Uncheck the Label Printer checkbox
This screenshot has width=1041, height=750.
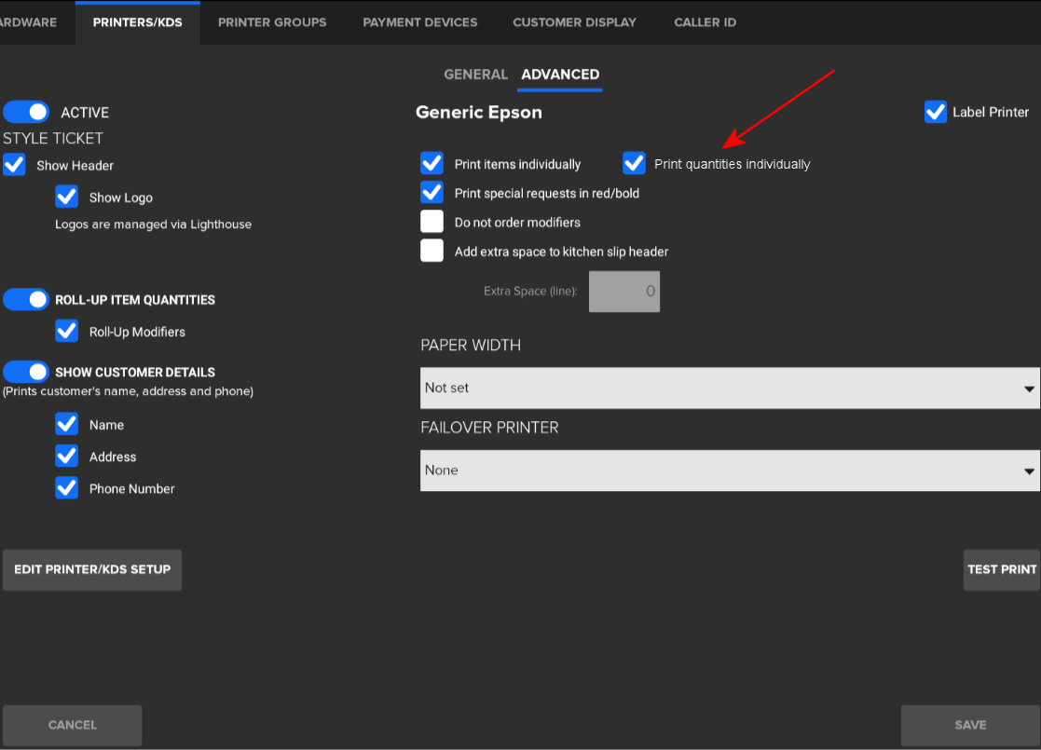(x=936, y=112)
